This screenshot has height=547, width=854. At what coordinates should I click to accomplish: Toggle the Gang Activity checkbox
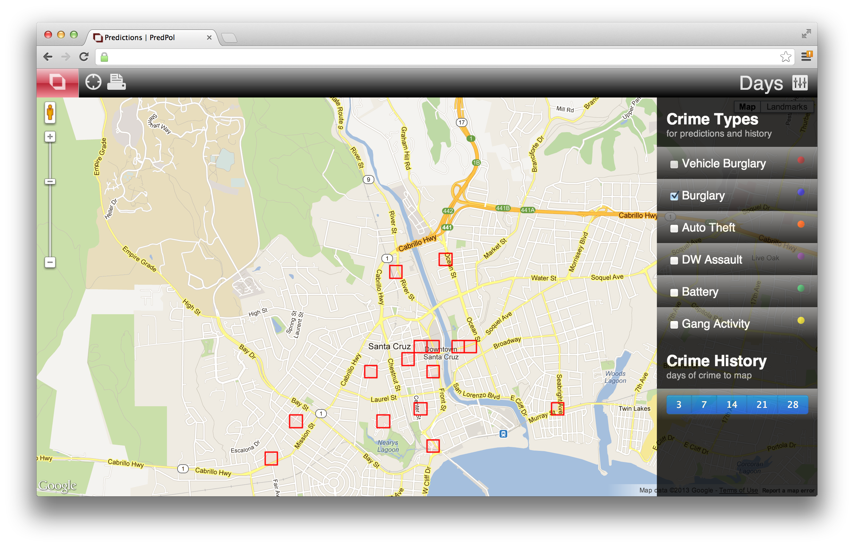tap(674, 325)
